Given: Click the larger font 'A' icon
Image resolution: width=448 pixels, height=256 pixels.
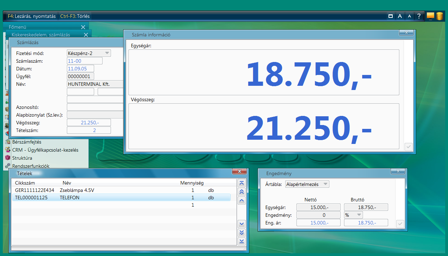Looking at the screenshot, I should 400,16.
